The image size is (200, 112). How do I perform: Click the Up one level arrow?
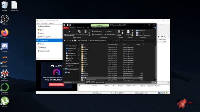[72, 41]
